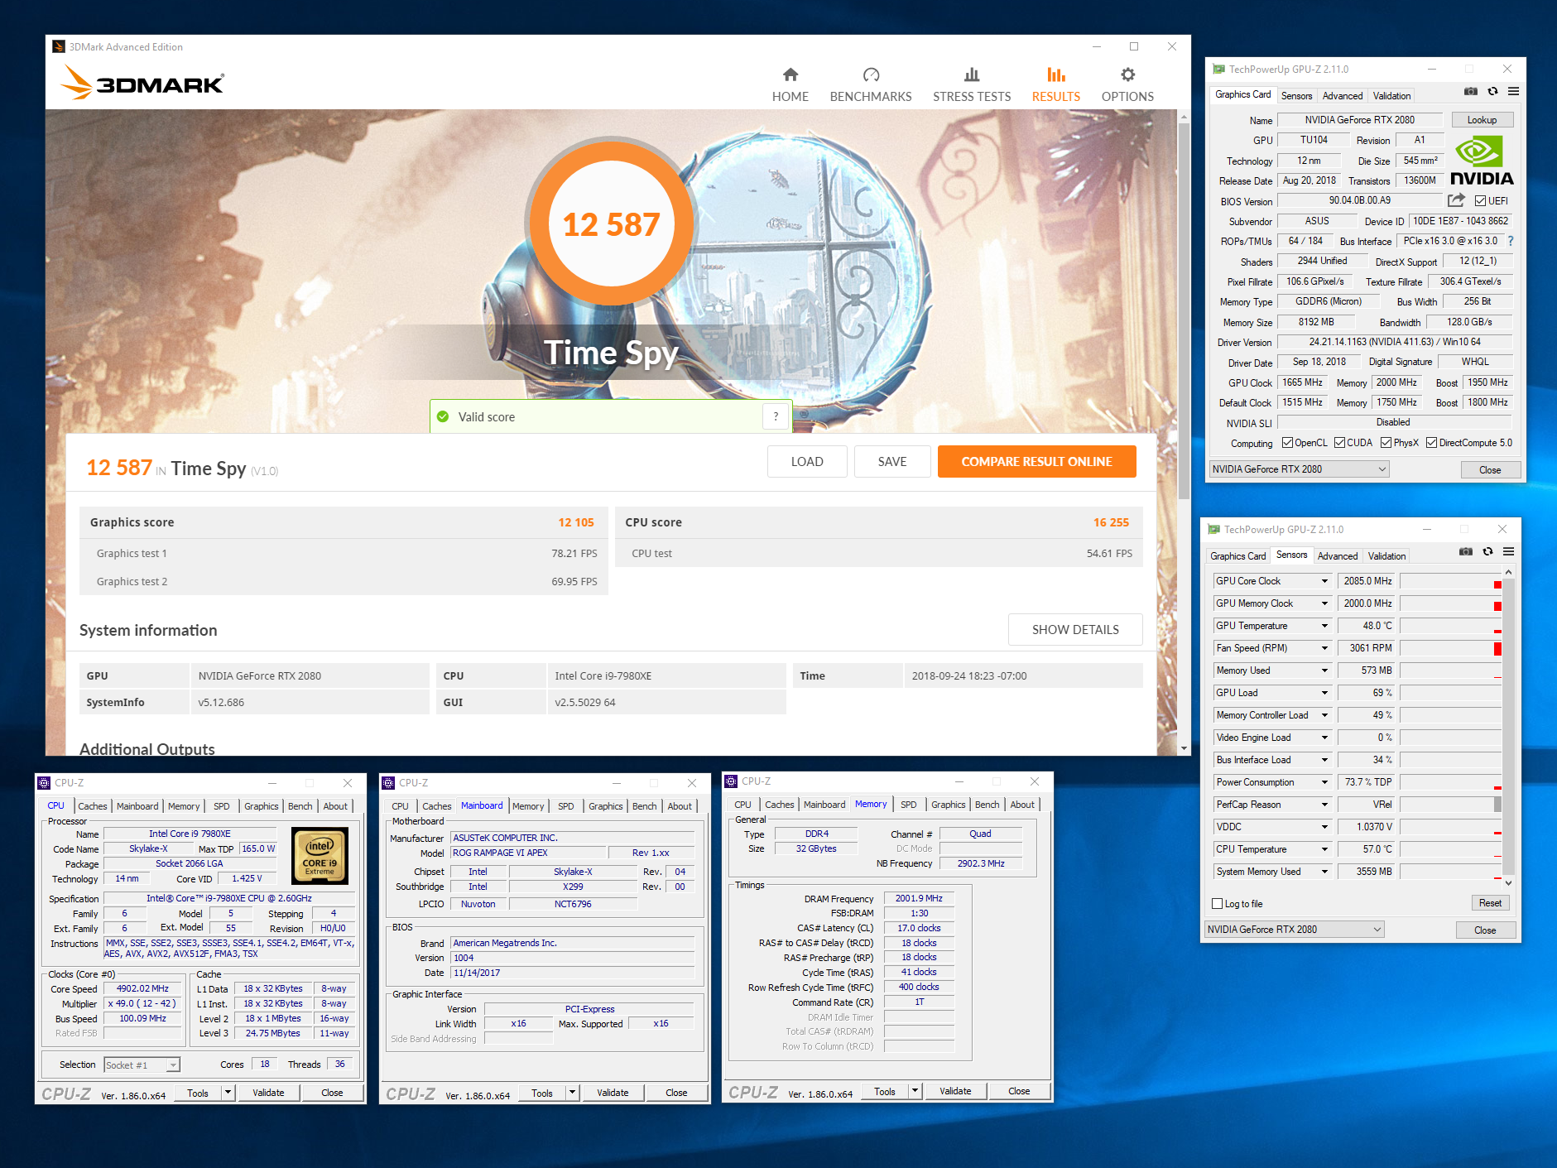Click the GPU Core Clock sensor graph
This screenshot has height=1168, width=1557.
point(1450,581)
